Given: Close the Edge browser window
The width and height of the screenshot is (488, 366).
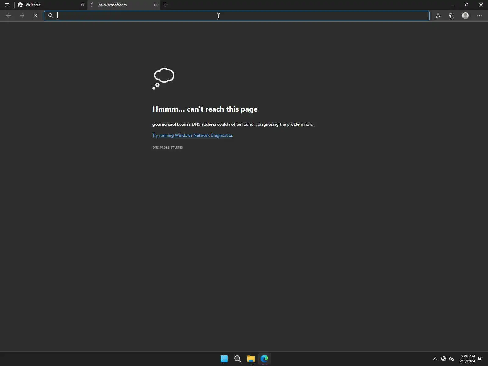Looking at the screenshot, I should [481, 5].
